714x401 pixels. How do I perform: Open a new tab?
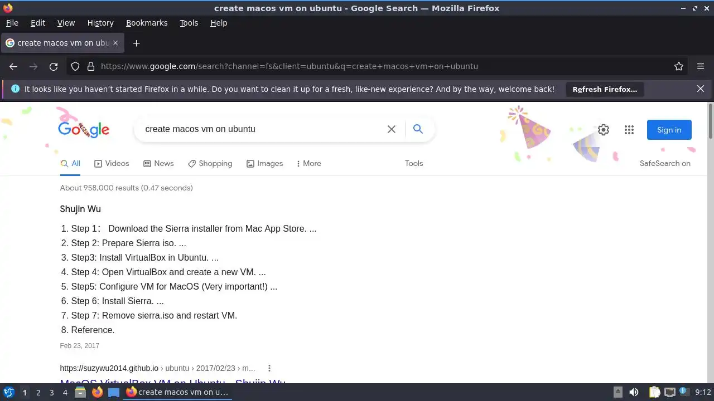tap(136, 43)
